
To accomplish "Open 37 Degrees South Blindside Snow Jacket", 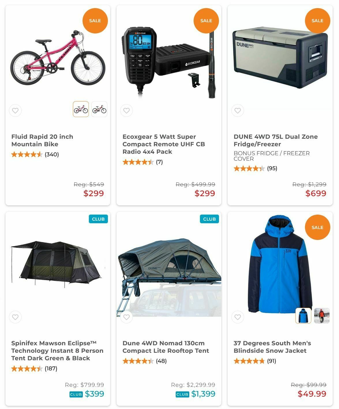I will click(x=272, y=347).
